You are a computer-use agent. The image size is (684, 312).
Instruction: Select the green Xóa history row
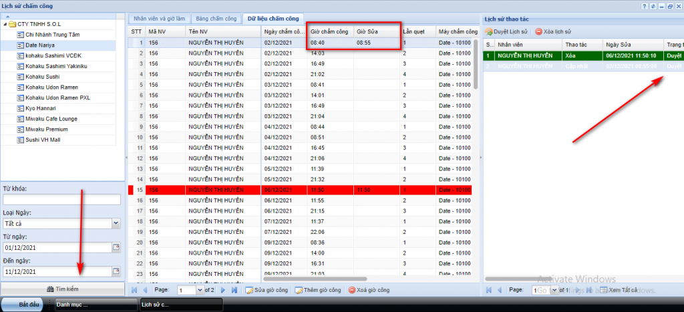(584, 56)
